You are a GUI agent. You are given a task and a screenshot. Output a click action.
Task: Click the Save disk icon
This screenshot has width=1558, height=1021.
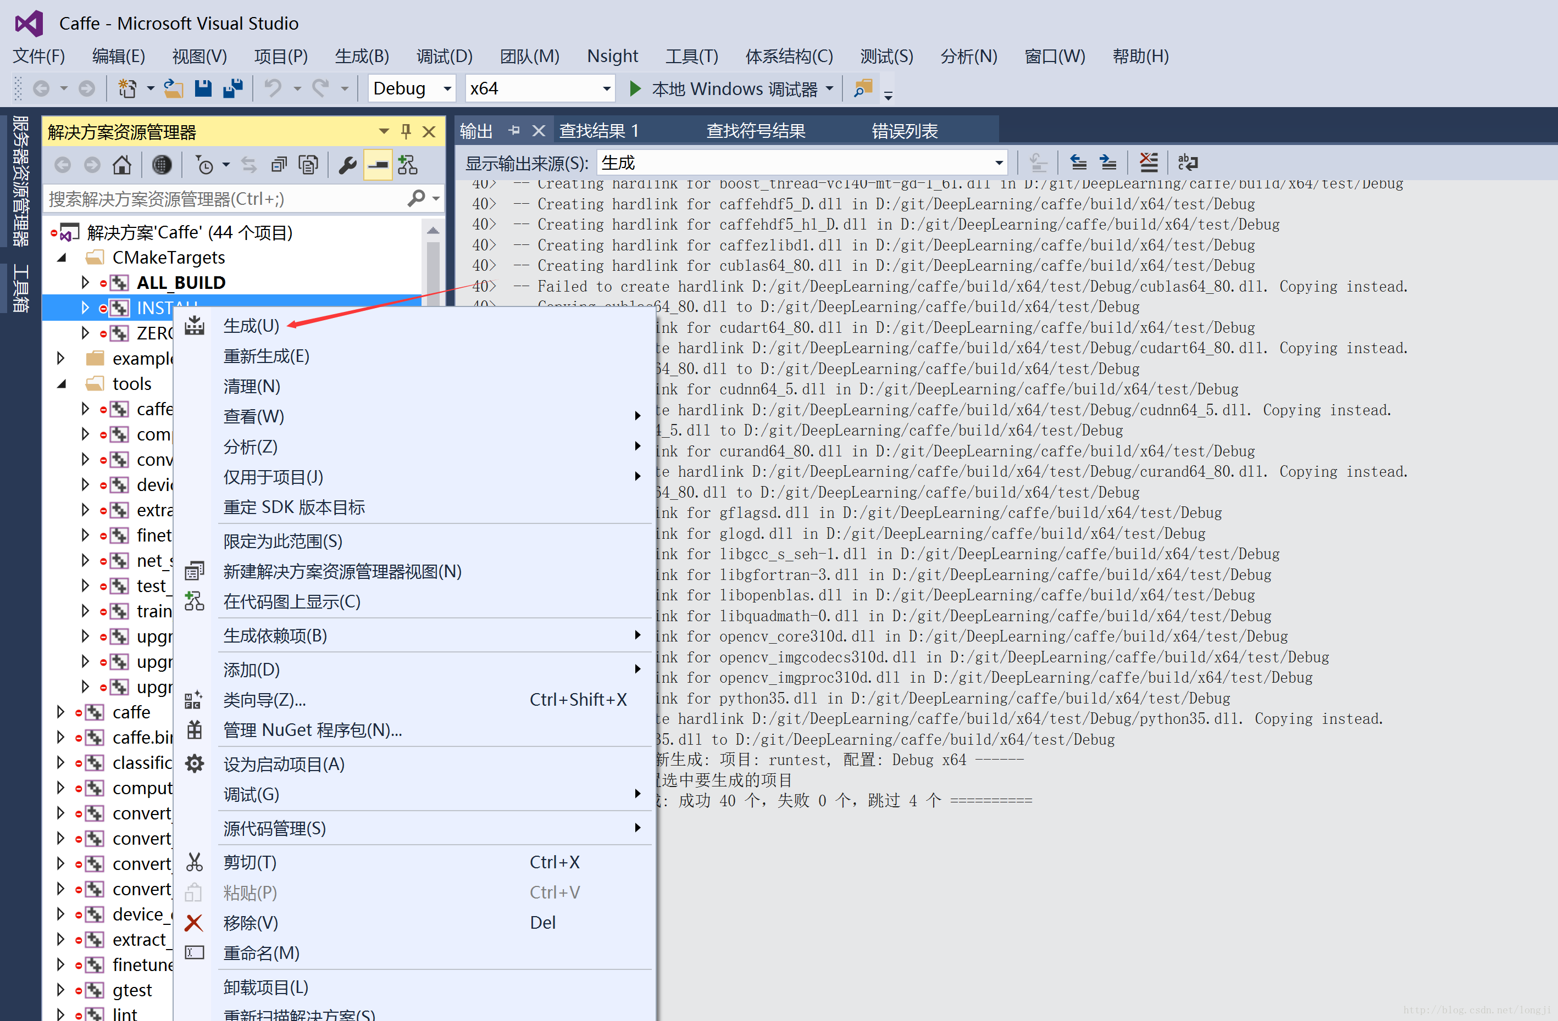coord(203,88)
